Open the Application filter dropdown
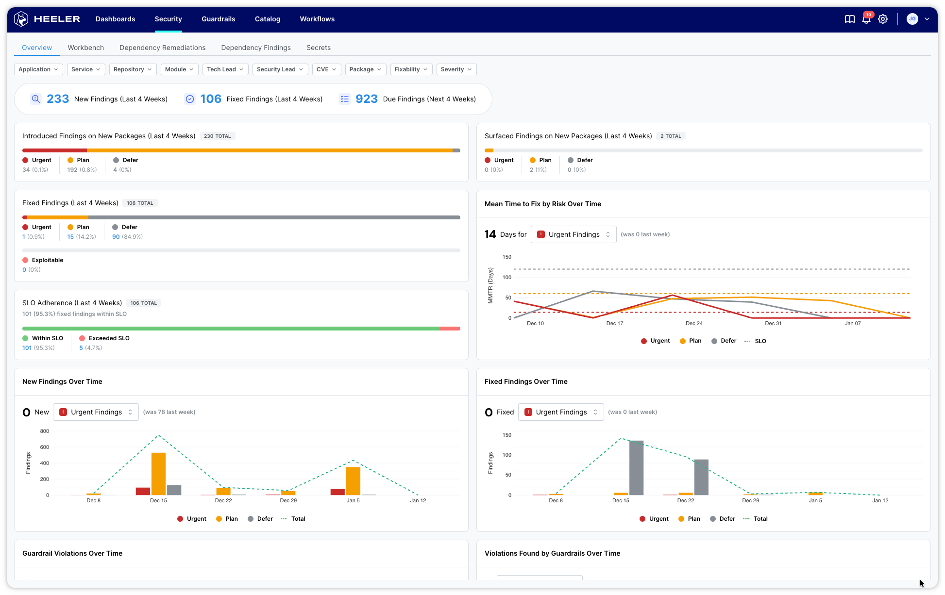Viewport: 945px width, 595px height. pos(38,69)
